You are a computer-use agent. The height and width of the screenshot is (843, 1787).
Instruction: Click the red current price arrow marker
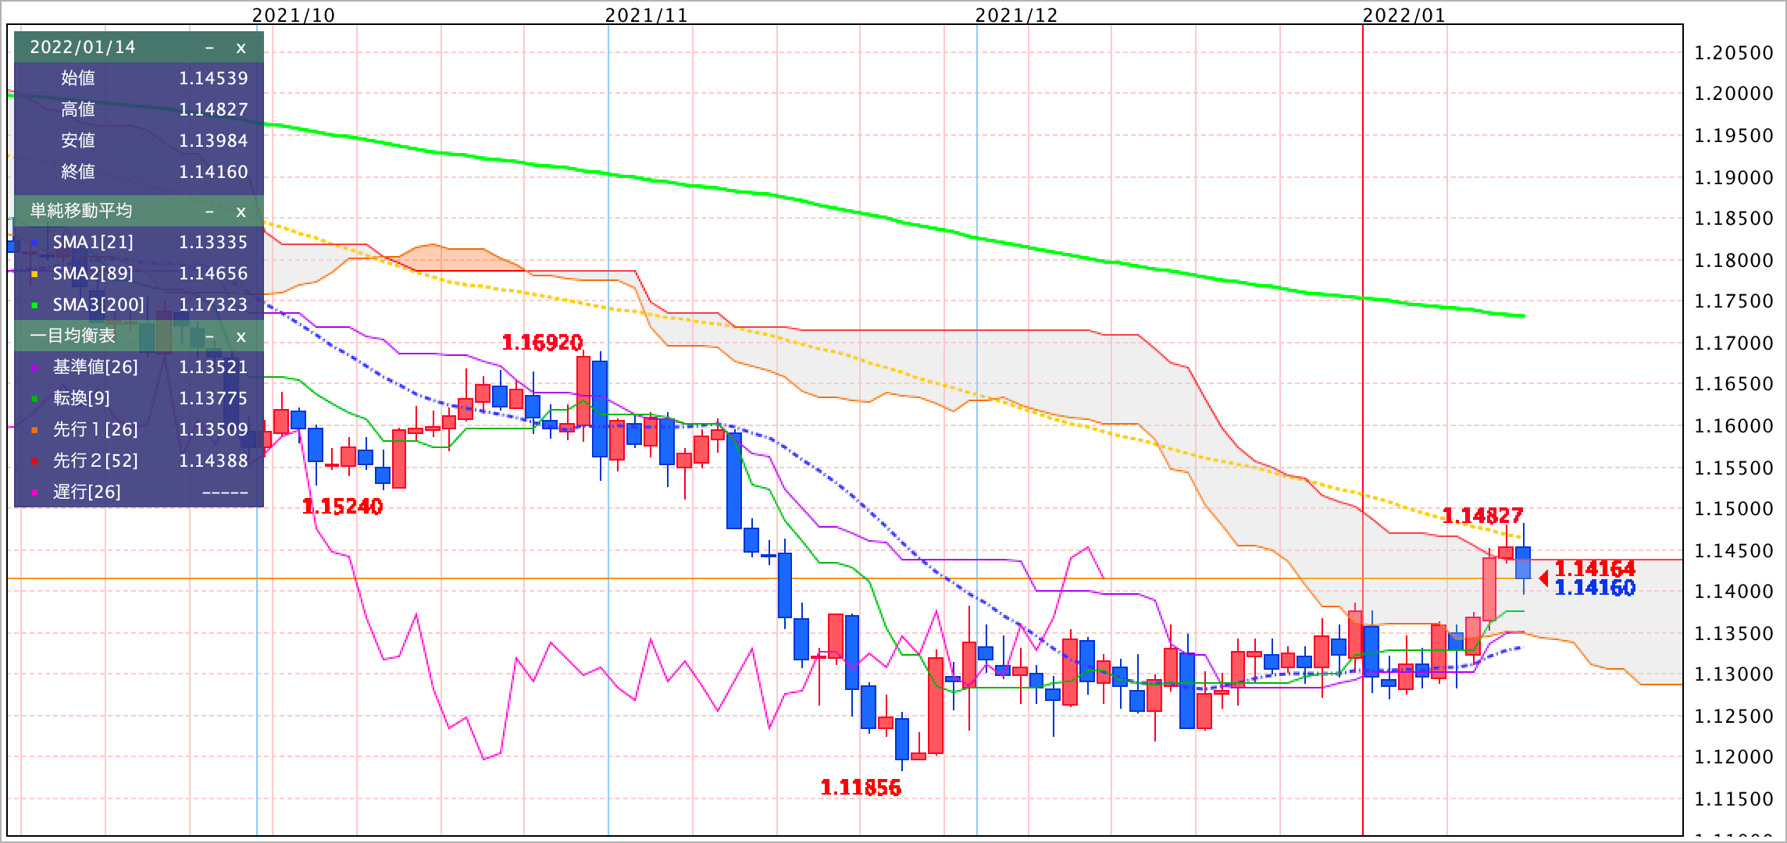click(1544, 578)
